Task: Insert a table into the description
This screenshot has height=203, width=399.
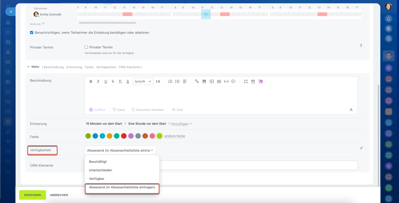Action: pyautogui.click(x=219, y=81)
